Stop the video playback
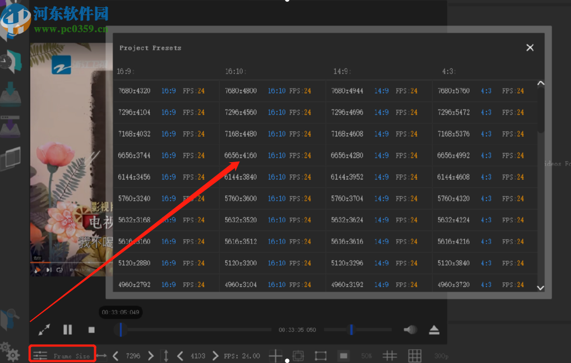571x363 pixels. pyautogui.click(x=91, y=330)
